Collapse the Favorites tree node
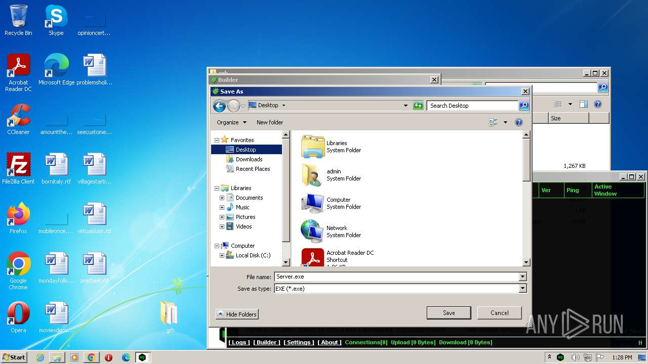 [217, 140]
